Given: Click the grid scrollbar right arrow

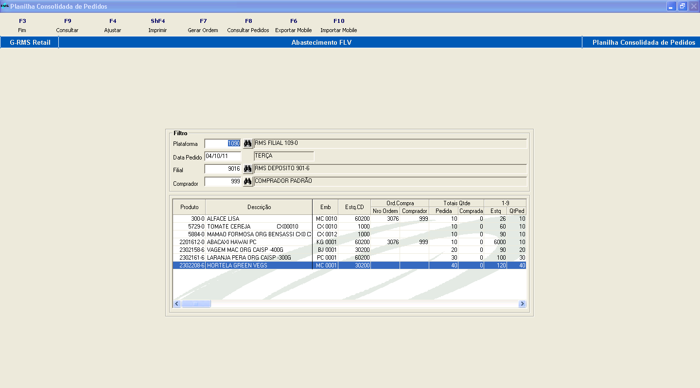Looking at the screenshot, I should [522, 304].
